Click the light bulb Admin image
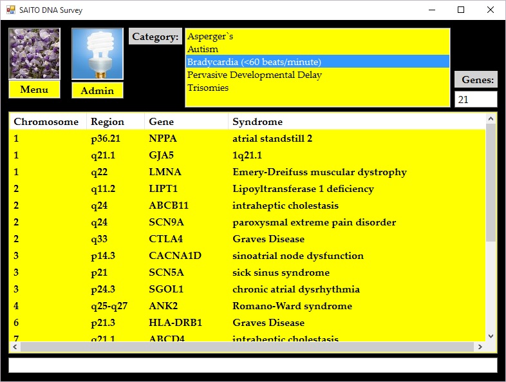 [97, 54]
